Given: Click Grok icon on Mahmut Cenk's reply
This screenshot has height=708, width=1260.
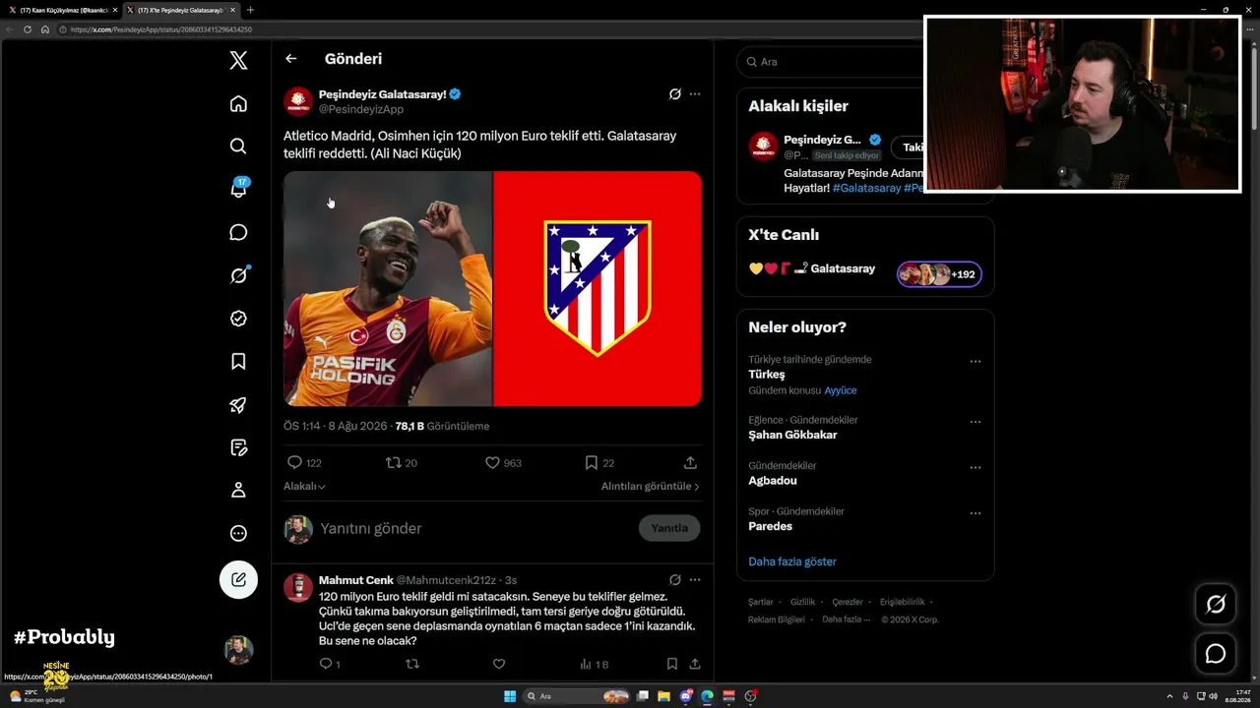Looking at the screenshot, I should pyautogui.click(x=675, y=580).
